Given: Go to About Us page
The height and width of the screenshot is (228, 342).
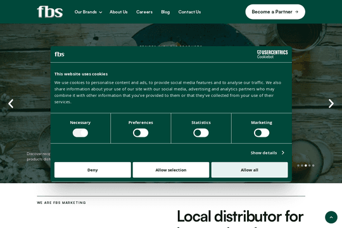Looking at the screenshot, I should tap(118, 12).
